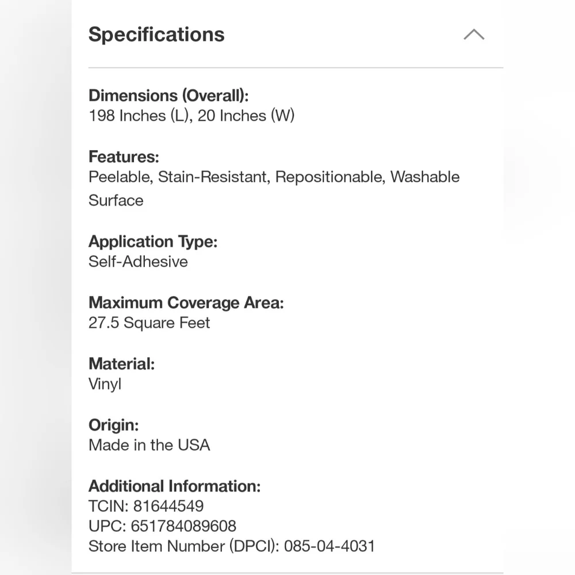This screenshot has height=575, width=575.
Task: Click the divider line under Specifications
Action: click(x=296, y=67)
